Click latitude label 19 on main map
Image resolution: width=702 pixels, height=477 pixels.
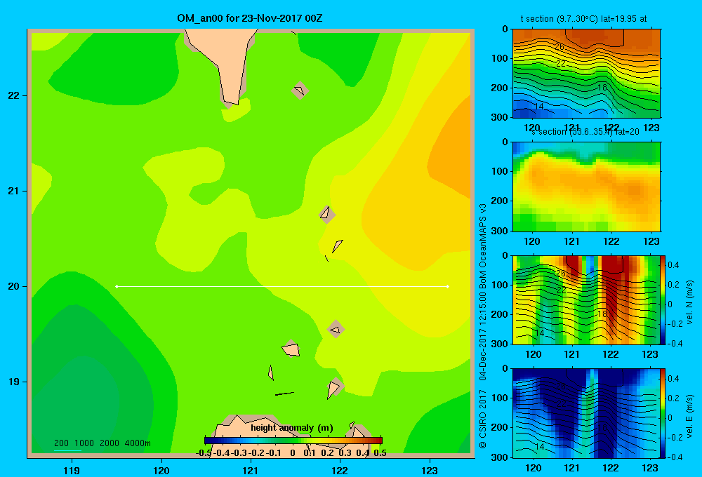tap(13, 382)
